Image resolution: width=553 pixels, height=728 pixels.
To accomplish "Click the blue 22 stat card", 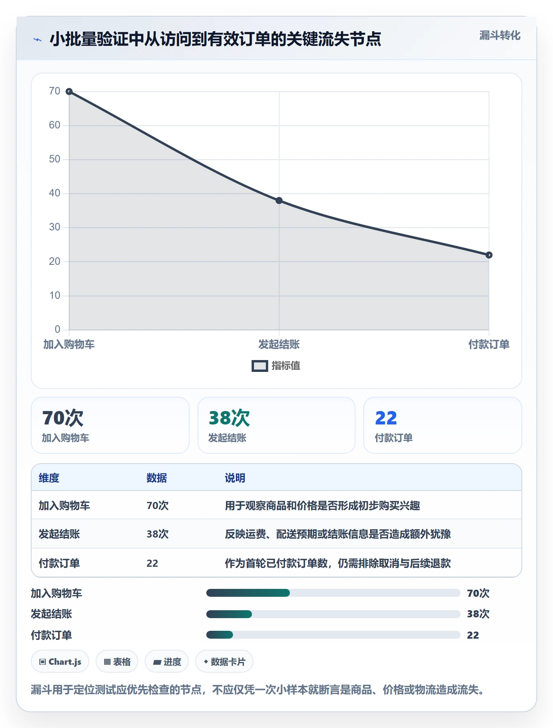I will (443, 425).
